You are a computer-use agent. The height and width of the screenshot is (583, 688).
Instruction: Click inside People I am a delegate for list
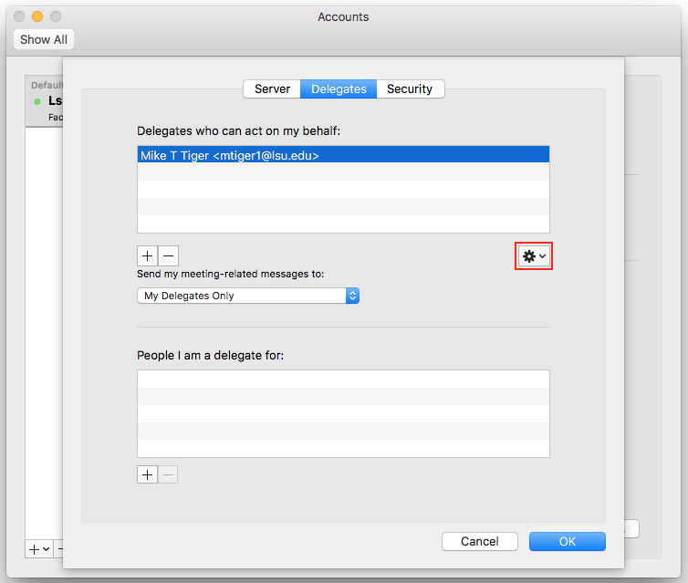tap(344, 413)
